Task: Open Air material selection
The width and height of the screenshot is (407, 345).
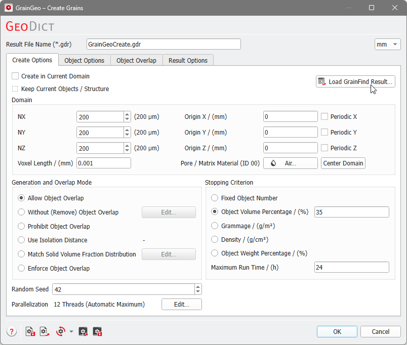Action: coord(290,163)
